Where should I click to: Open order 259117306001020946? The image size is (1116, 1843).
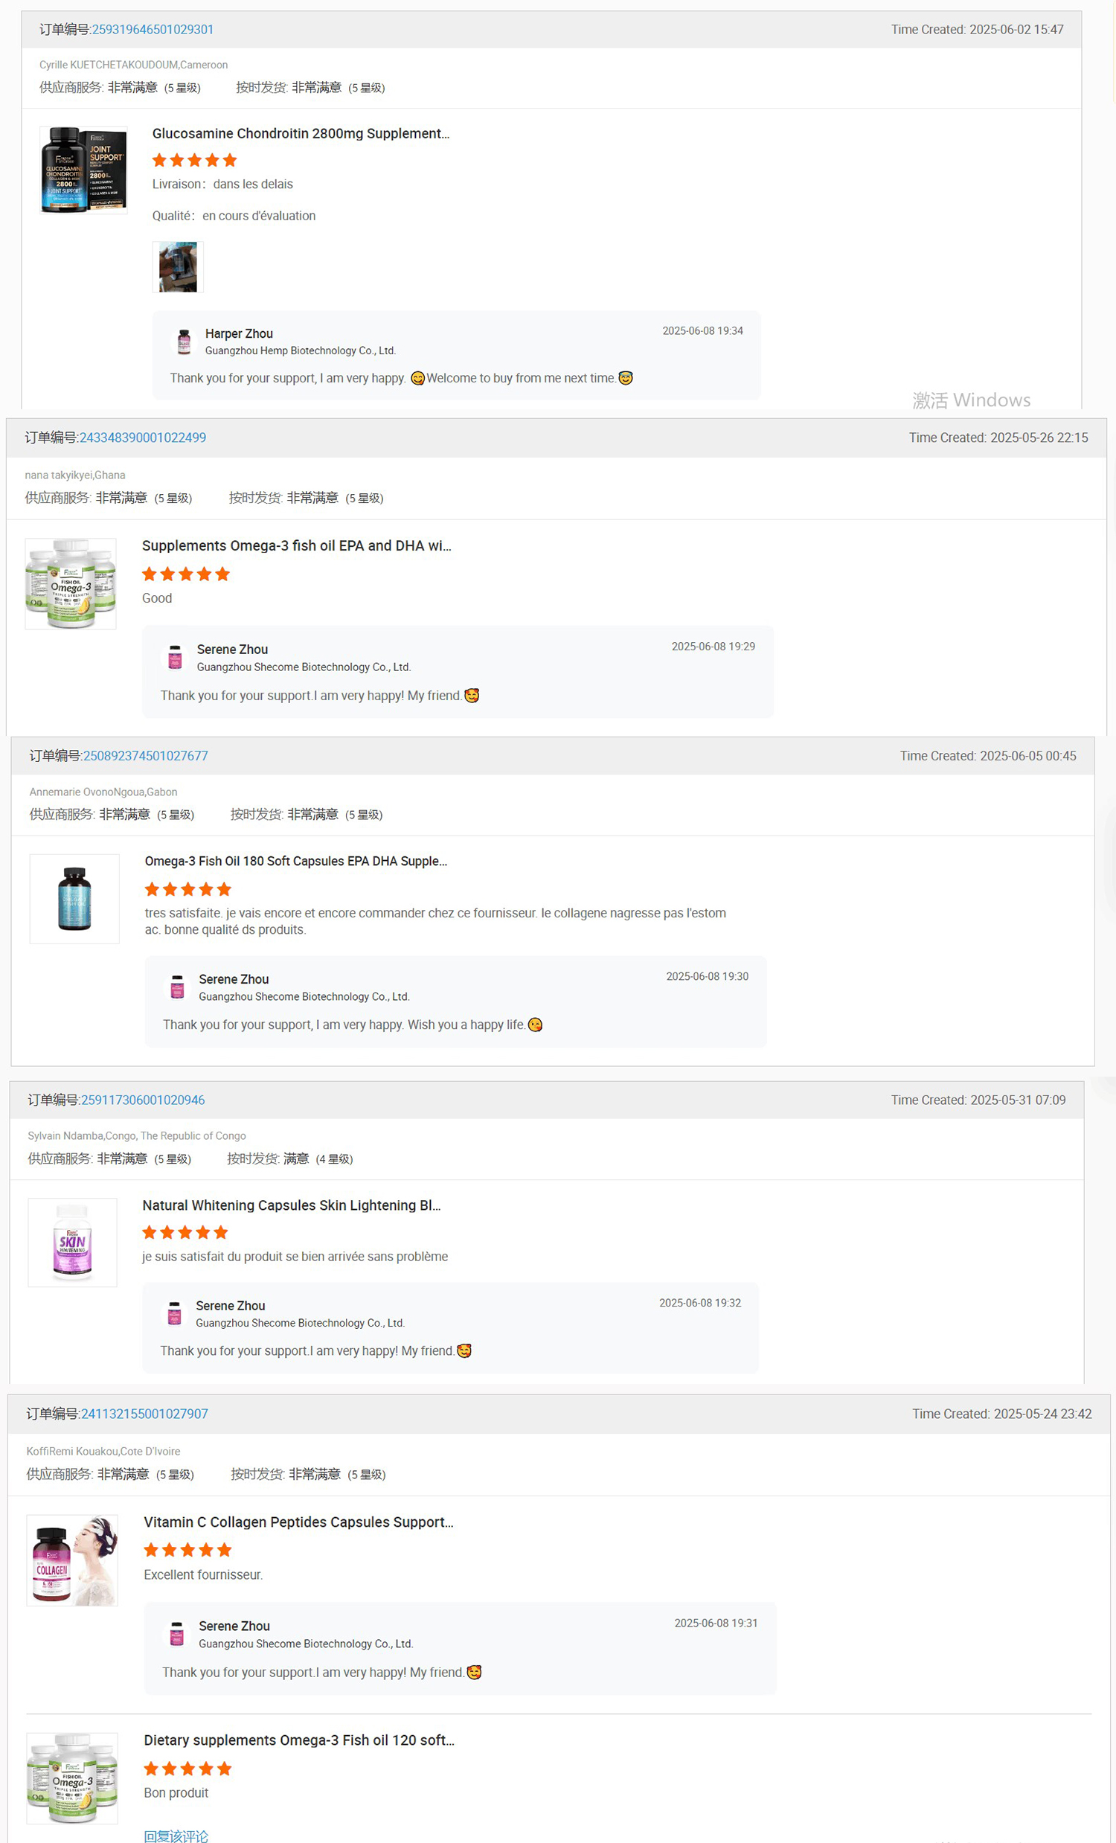click(143, 1100)
